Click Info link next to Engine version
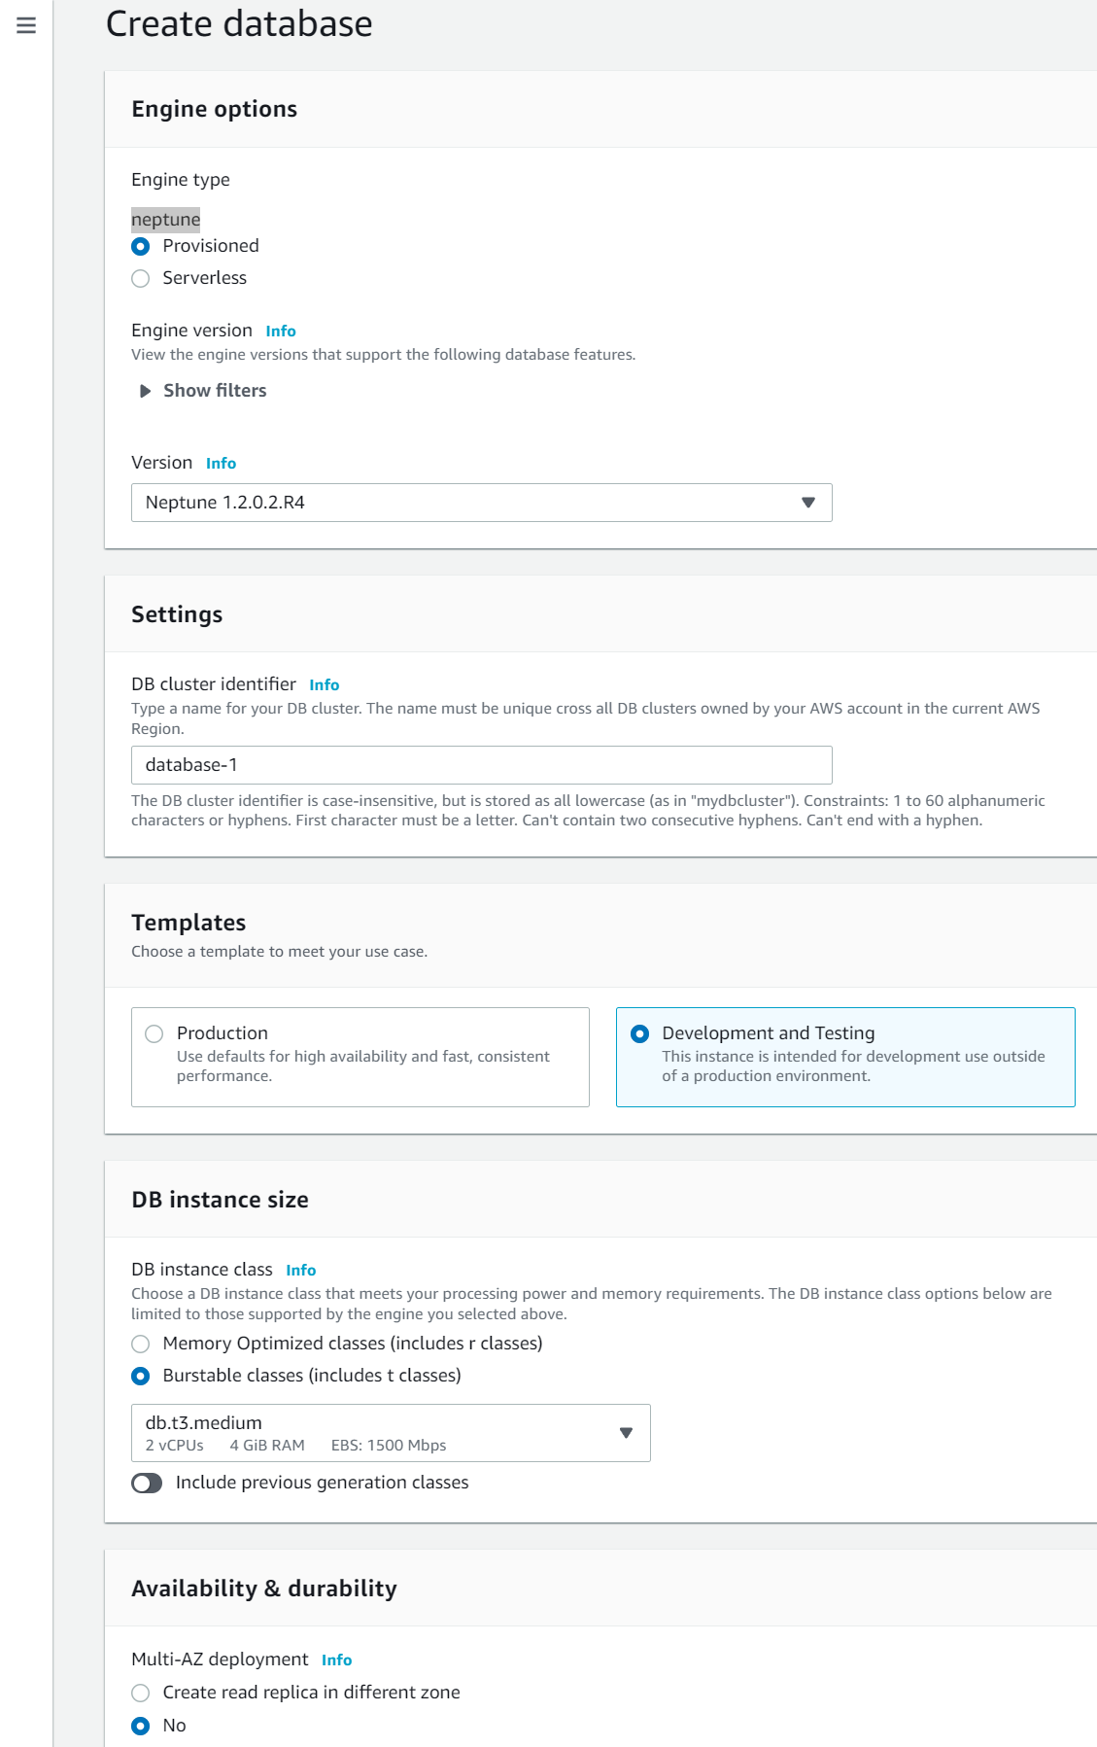1097x1747 pixels. [x=281, y=332]
